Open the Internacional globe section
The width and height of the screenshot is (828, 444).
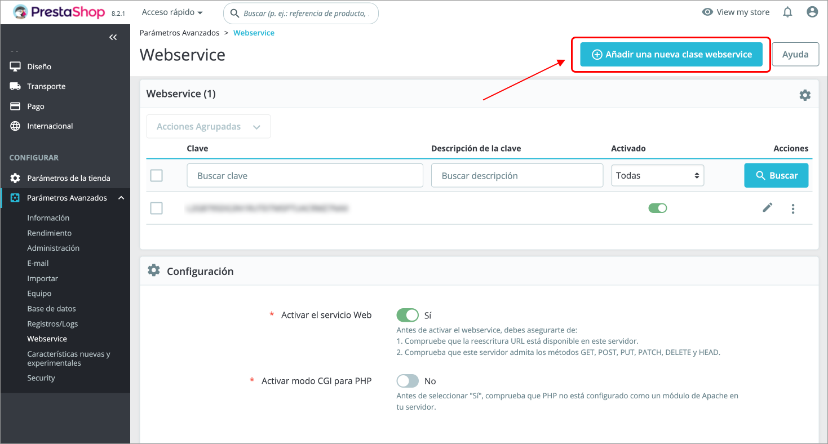tap(15, 126)
